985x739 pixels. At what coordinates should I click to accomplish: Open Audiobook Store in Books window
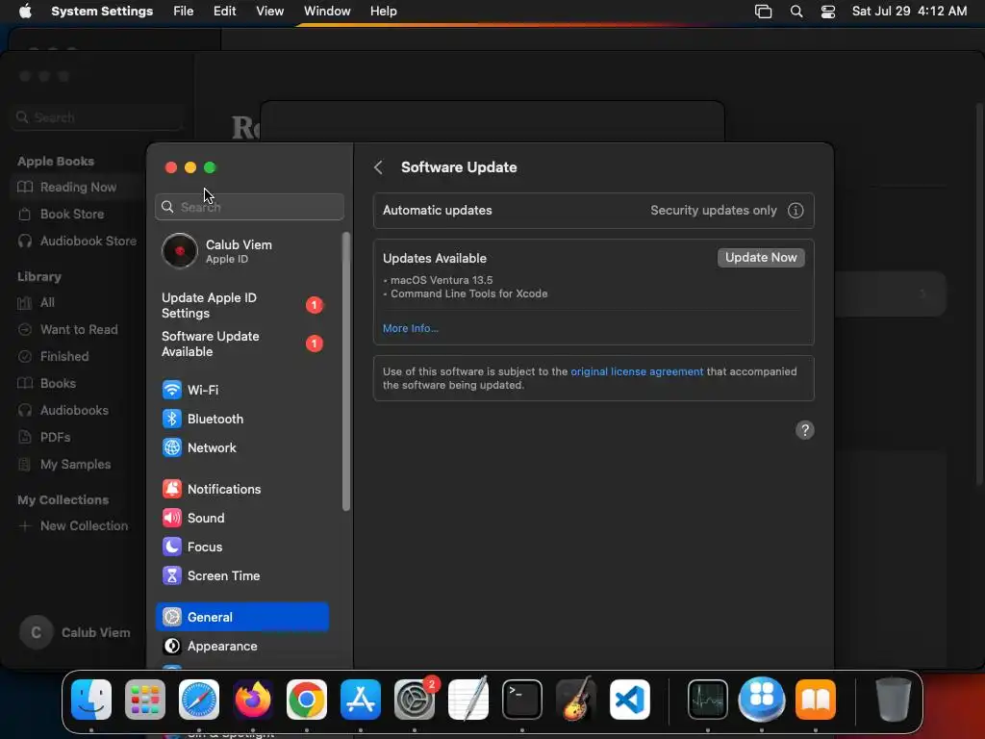pyautogui.click(x=77, y=241)
